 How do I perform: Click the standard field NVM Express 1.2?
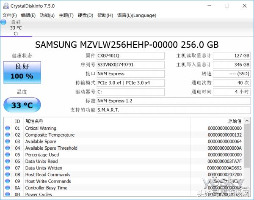click(x=174, y=101)
